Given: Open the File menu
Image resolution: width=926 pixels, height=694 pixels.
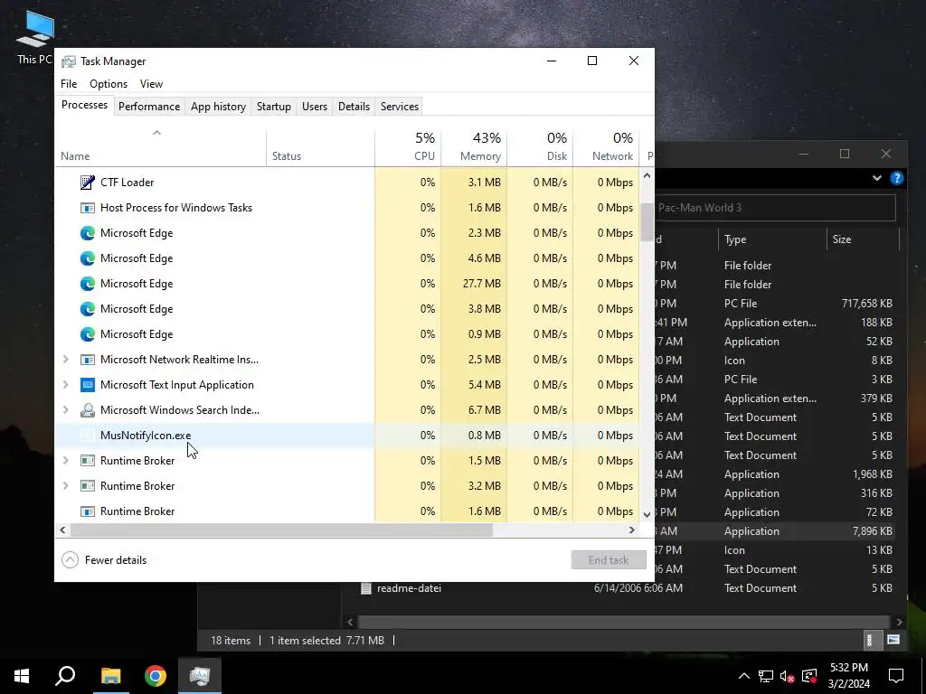Looking at the screenshot, I should coord(69,84).
